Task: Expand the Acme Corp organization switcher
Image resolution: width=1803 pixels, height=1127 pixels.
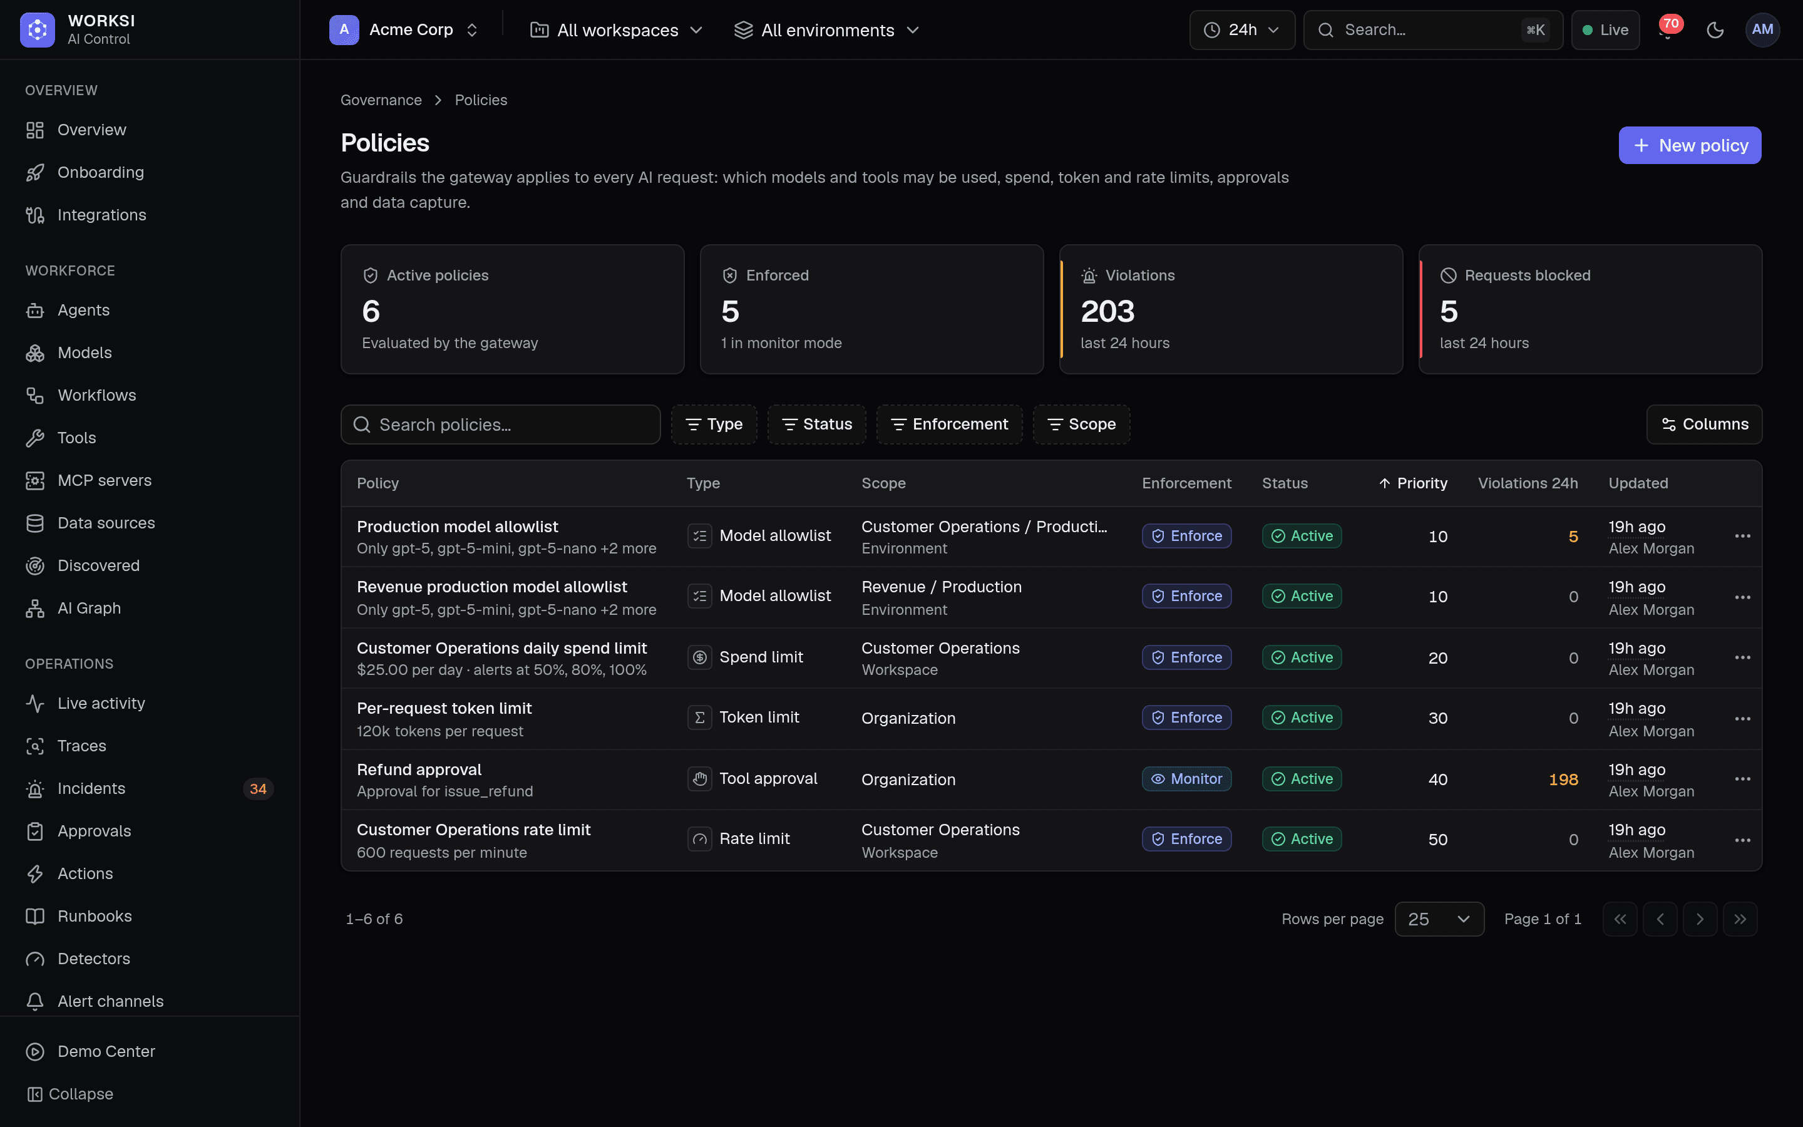Action: coord(404,30)
